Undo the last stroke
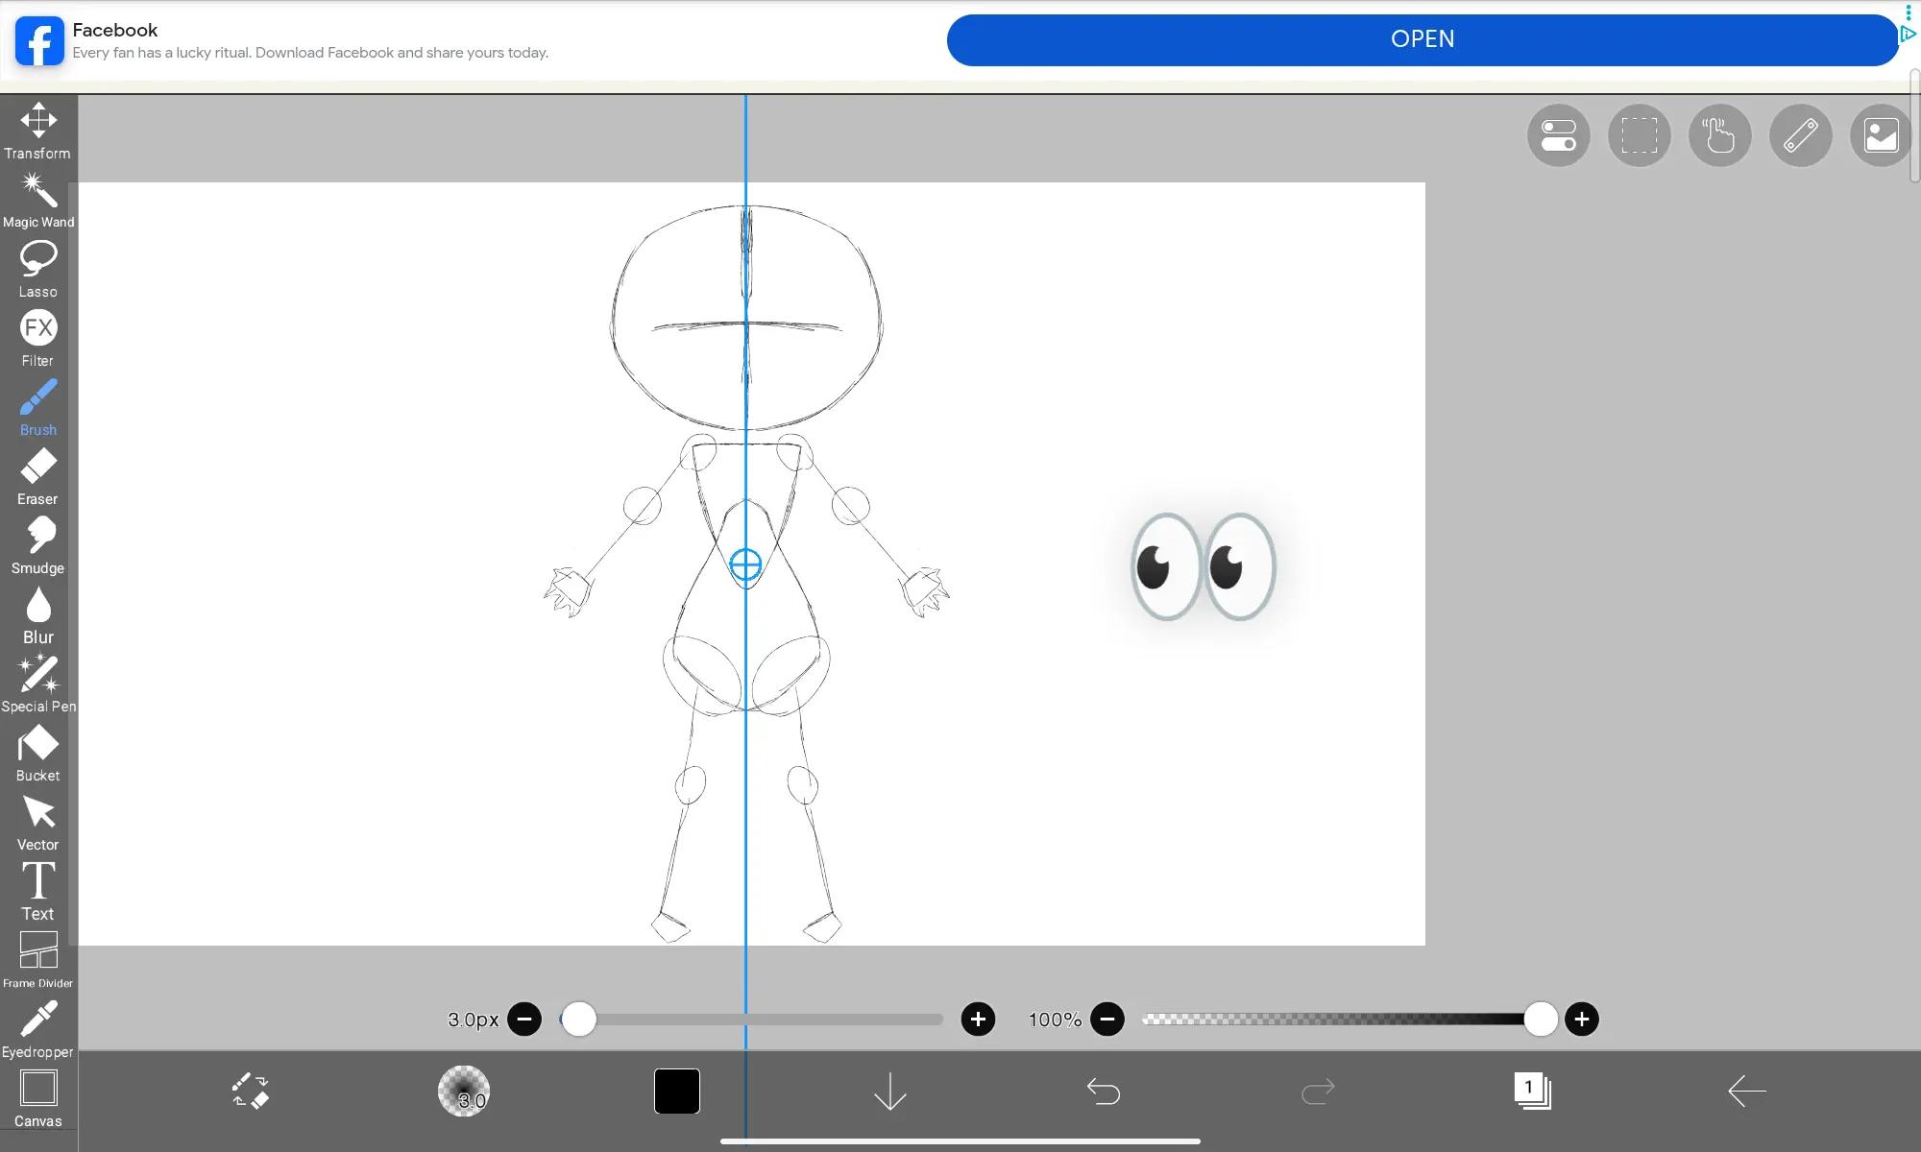 point(1104,1092)
